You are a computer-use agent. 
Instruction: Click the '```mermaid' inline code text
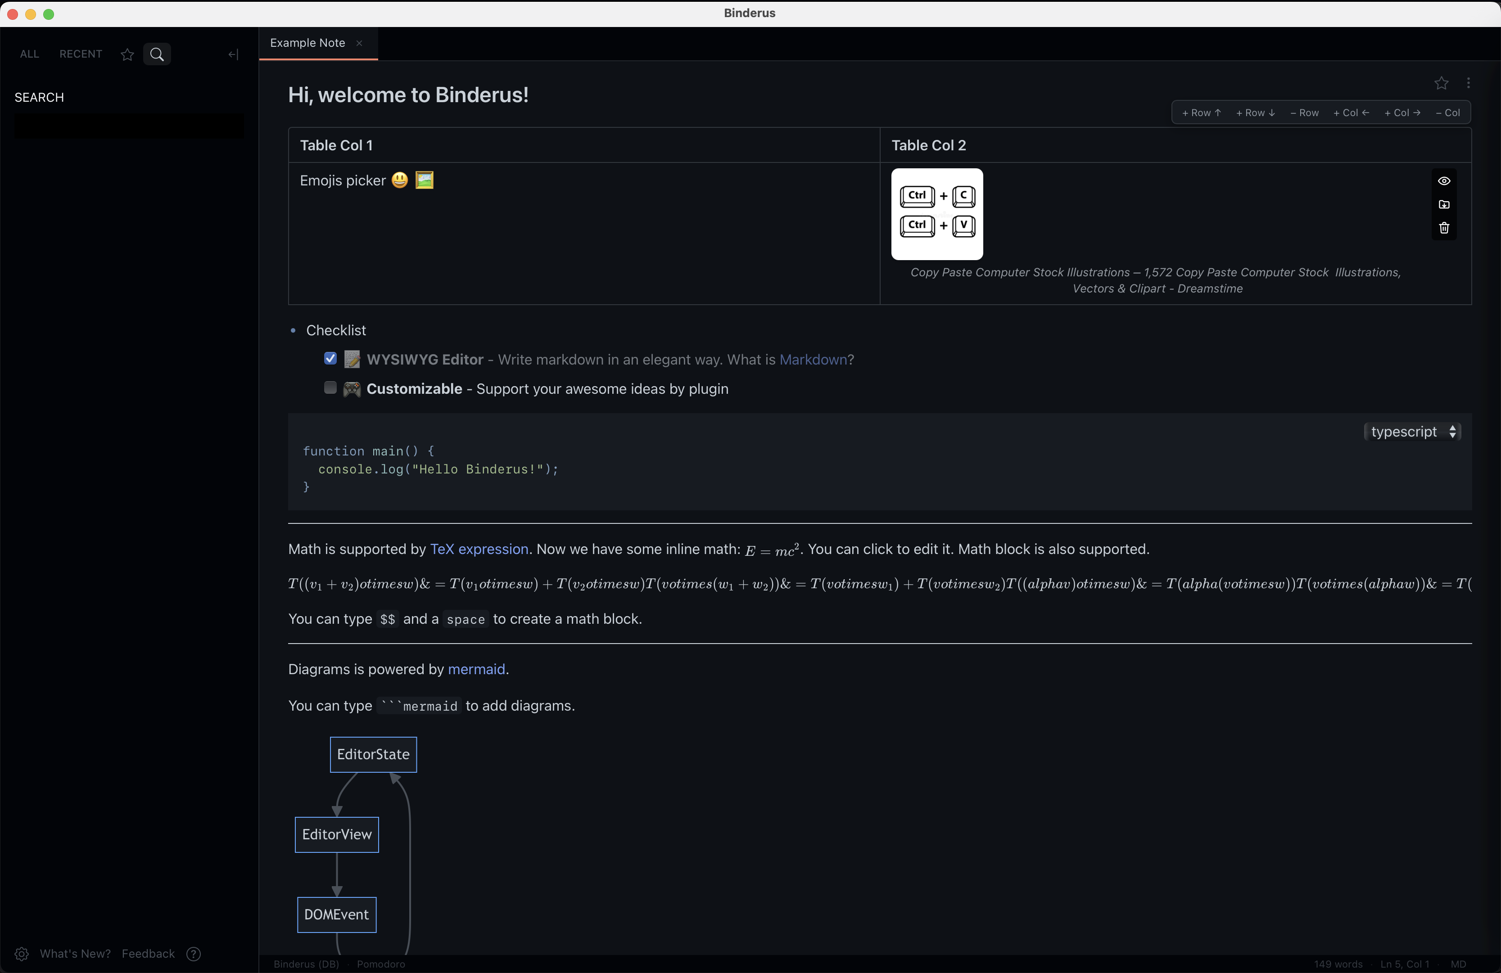(x=419, y=706)
